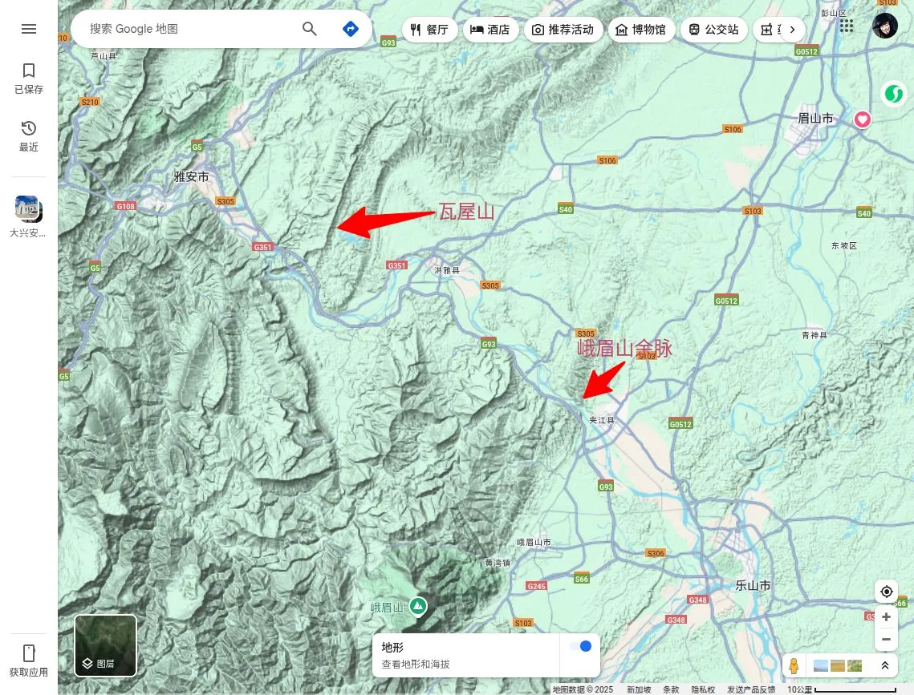
Task: Open 最近 recent history in sidebar
Action: [x=29, y=136]
